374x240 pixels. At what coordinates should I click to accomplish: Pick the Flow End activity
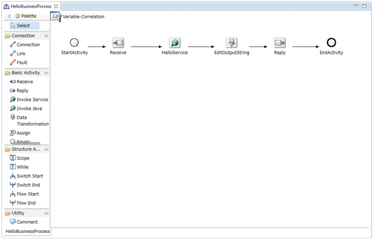pyautogui.click(x=23, y=203)
